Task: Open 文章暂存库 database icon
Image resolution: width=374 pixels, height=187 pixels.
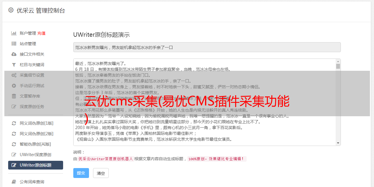Action: tap(14, 96)
